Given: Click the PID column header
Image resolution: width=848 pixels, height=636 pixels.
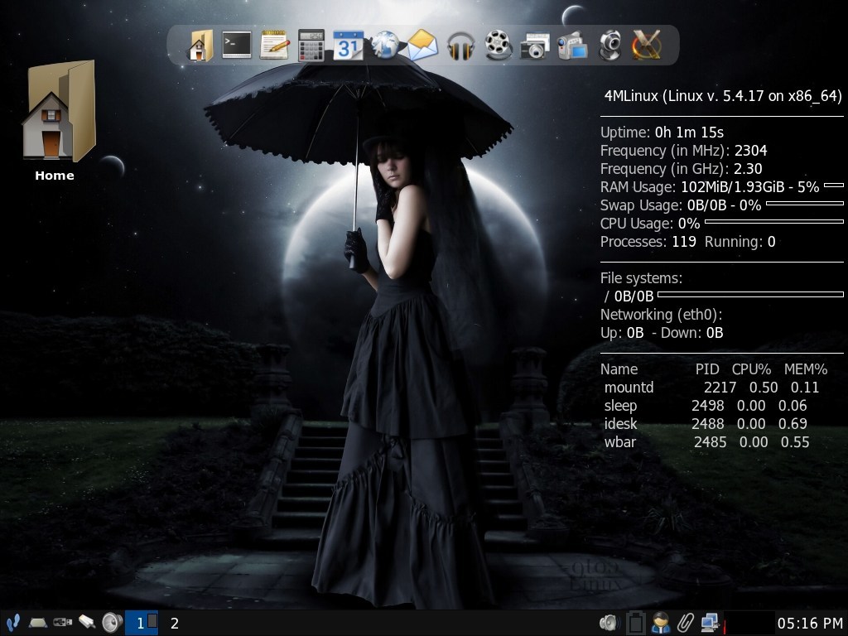Looking at the screenshot, I should point(707,369).
